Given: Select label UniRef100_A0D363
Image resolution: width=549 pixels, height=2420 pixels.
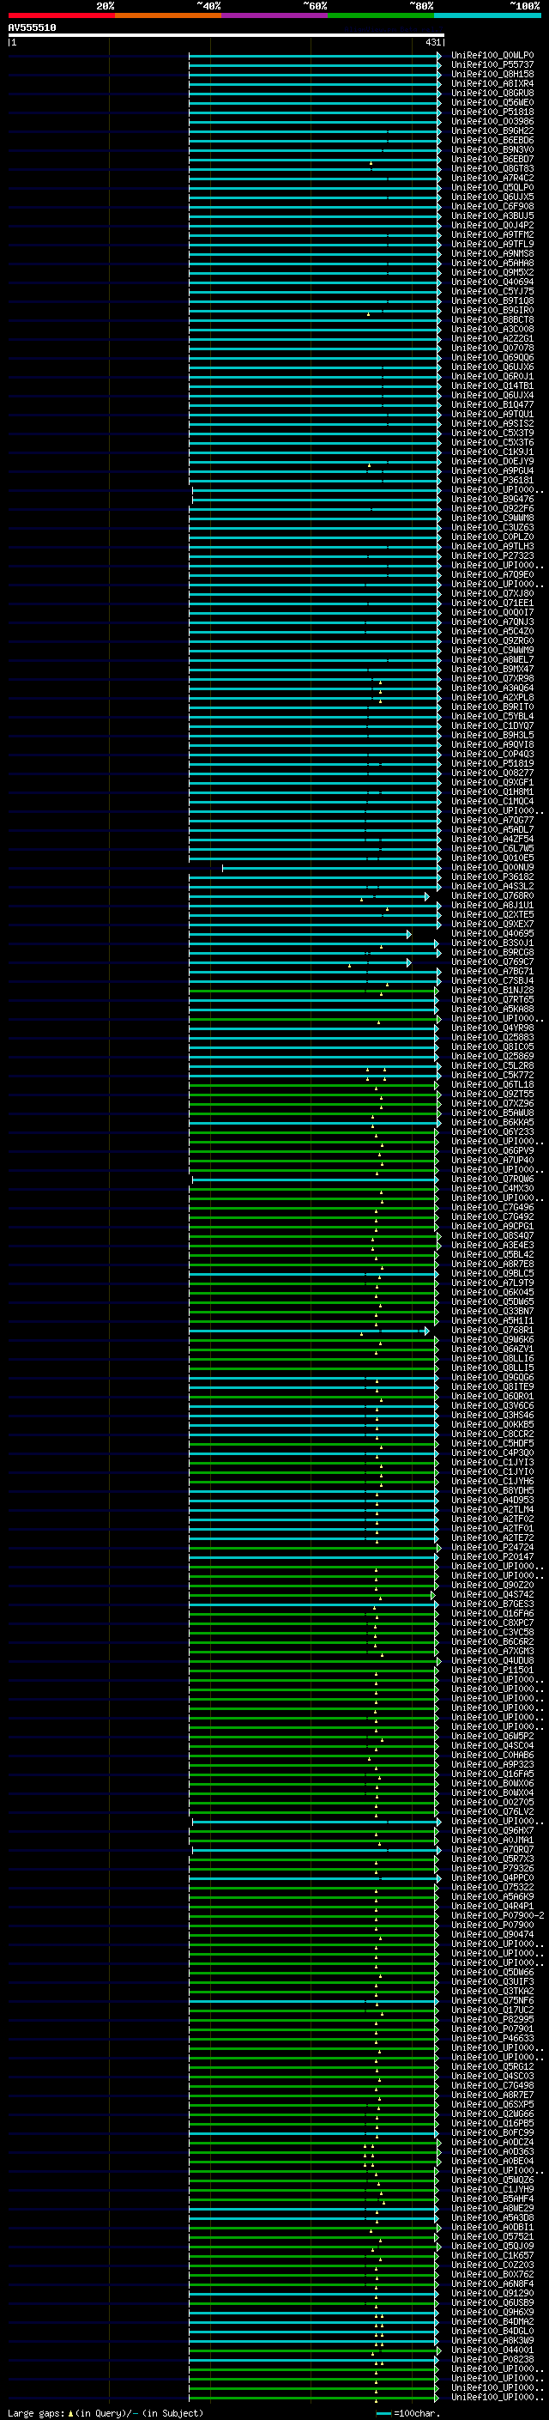Looking at the screenshot, I should pos(492,2151).
